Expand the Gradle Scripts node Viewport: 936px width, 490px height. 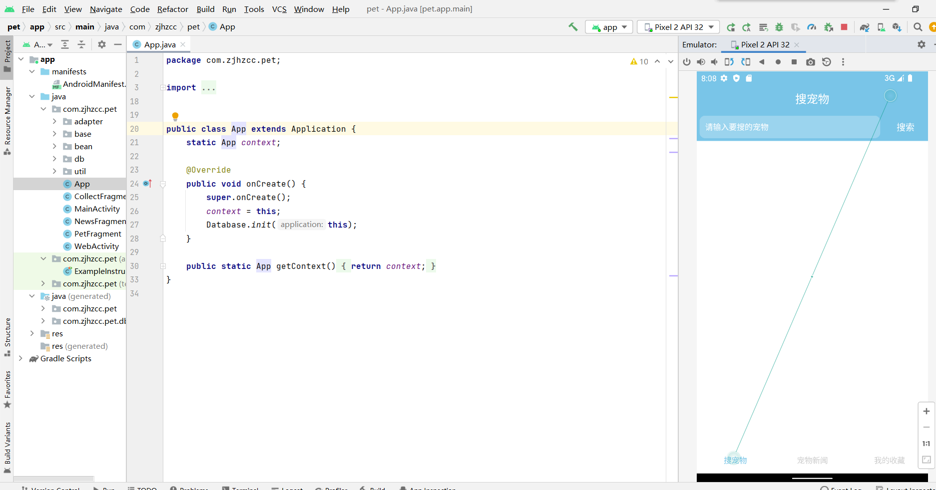click(20, 358)
